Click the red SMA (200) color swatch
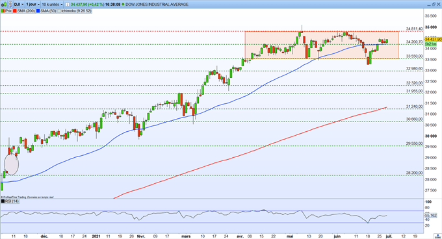Screen dimensions: 442x239 (15, 11)
